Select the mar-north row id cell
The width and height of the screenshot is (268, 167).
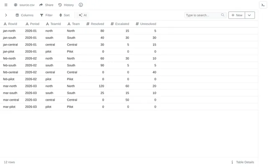pyautogui.click(x=10, y=86)
